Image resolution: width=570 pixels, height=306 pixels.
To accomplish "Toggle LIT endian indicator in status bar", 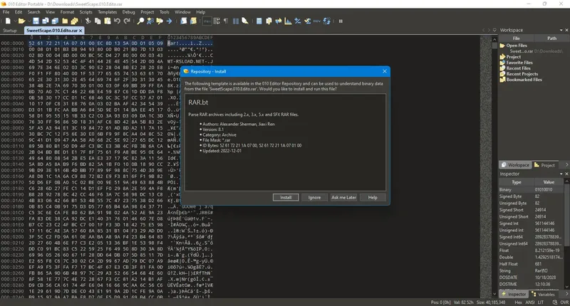I will (x=541, y=302).
